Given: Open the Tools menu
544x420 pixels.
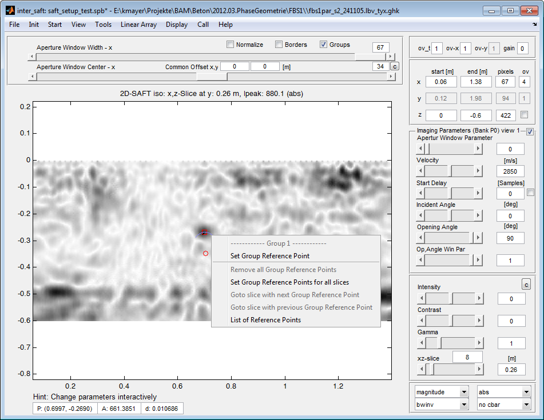Looking at the screenshot, I should 104,25.
